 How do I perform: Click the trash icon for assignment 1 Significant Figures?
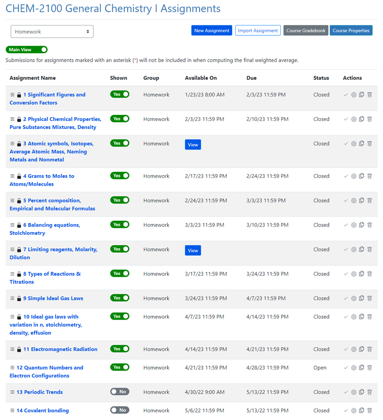point(369,95)
